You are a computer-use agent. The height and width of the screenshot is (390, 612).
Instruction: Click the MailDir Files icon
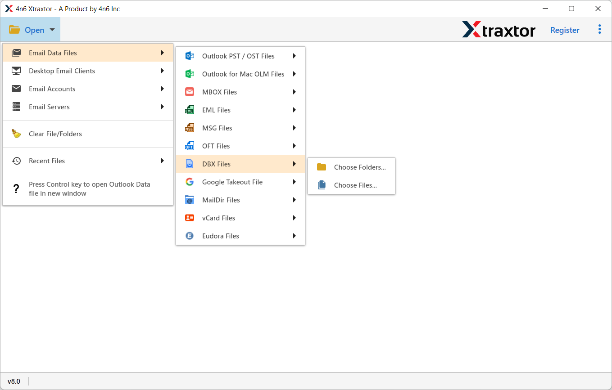pyautogui.click(x=190, y=200)
